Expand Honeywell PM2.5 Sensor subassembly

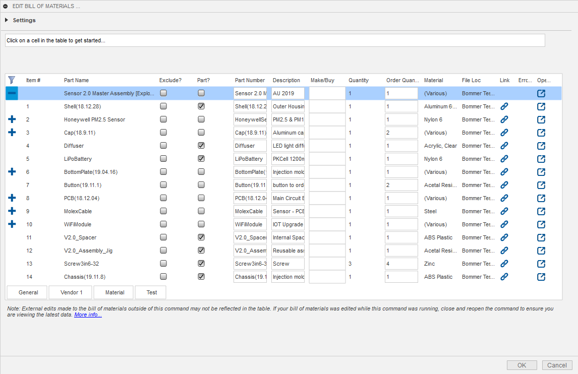[x=12, y=119]
